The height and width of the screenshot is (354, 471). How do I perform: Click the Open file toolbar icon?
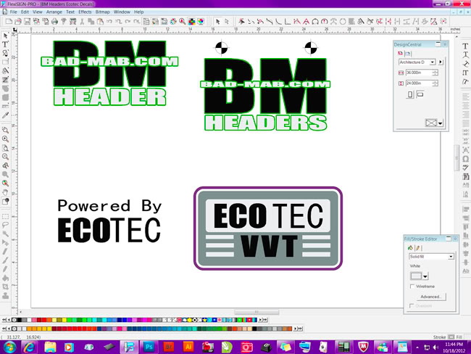coord(18,21)
